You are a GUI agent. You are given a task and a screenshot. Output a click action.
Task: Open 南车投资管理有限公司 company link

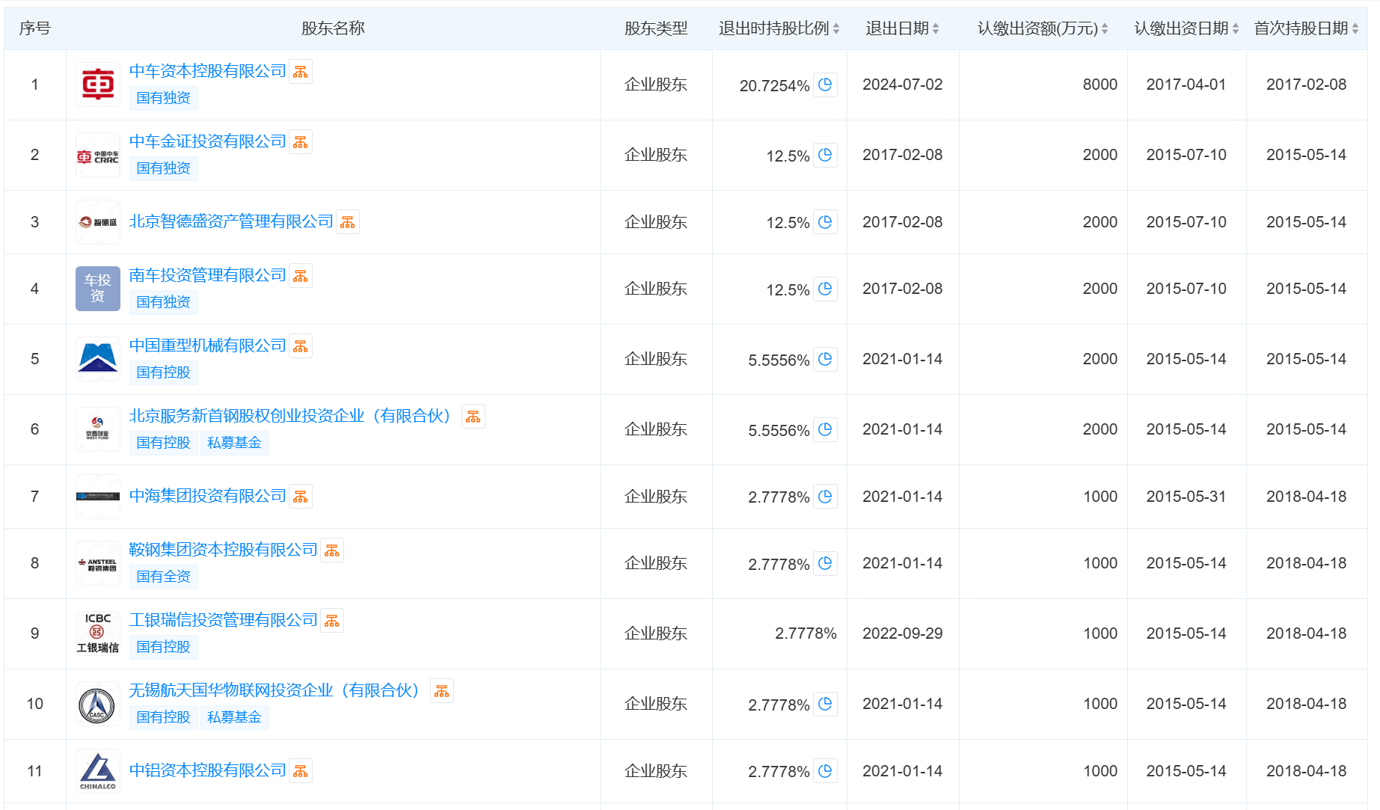point(208,275)
